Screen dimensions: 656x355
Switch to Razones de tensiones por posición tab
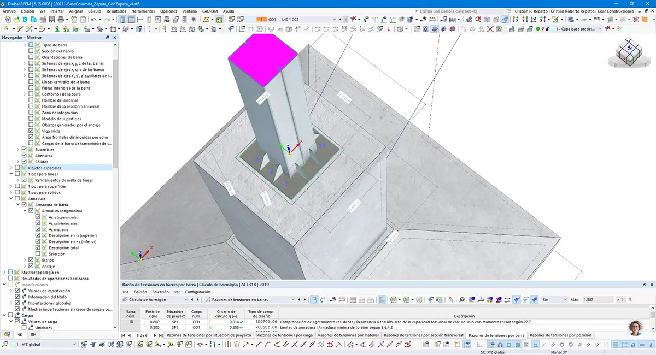click(x=560, y=335)
